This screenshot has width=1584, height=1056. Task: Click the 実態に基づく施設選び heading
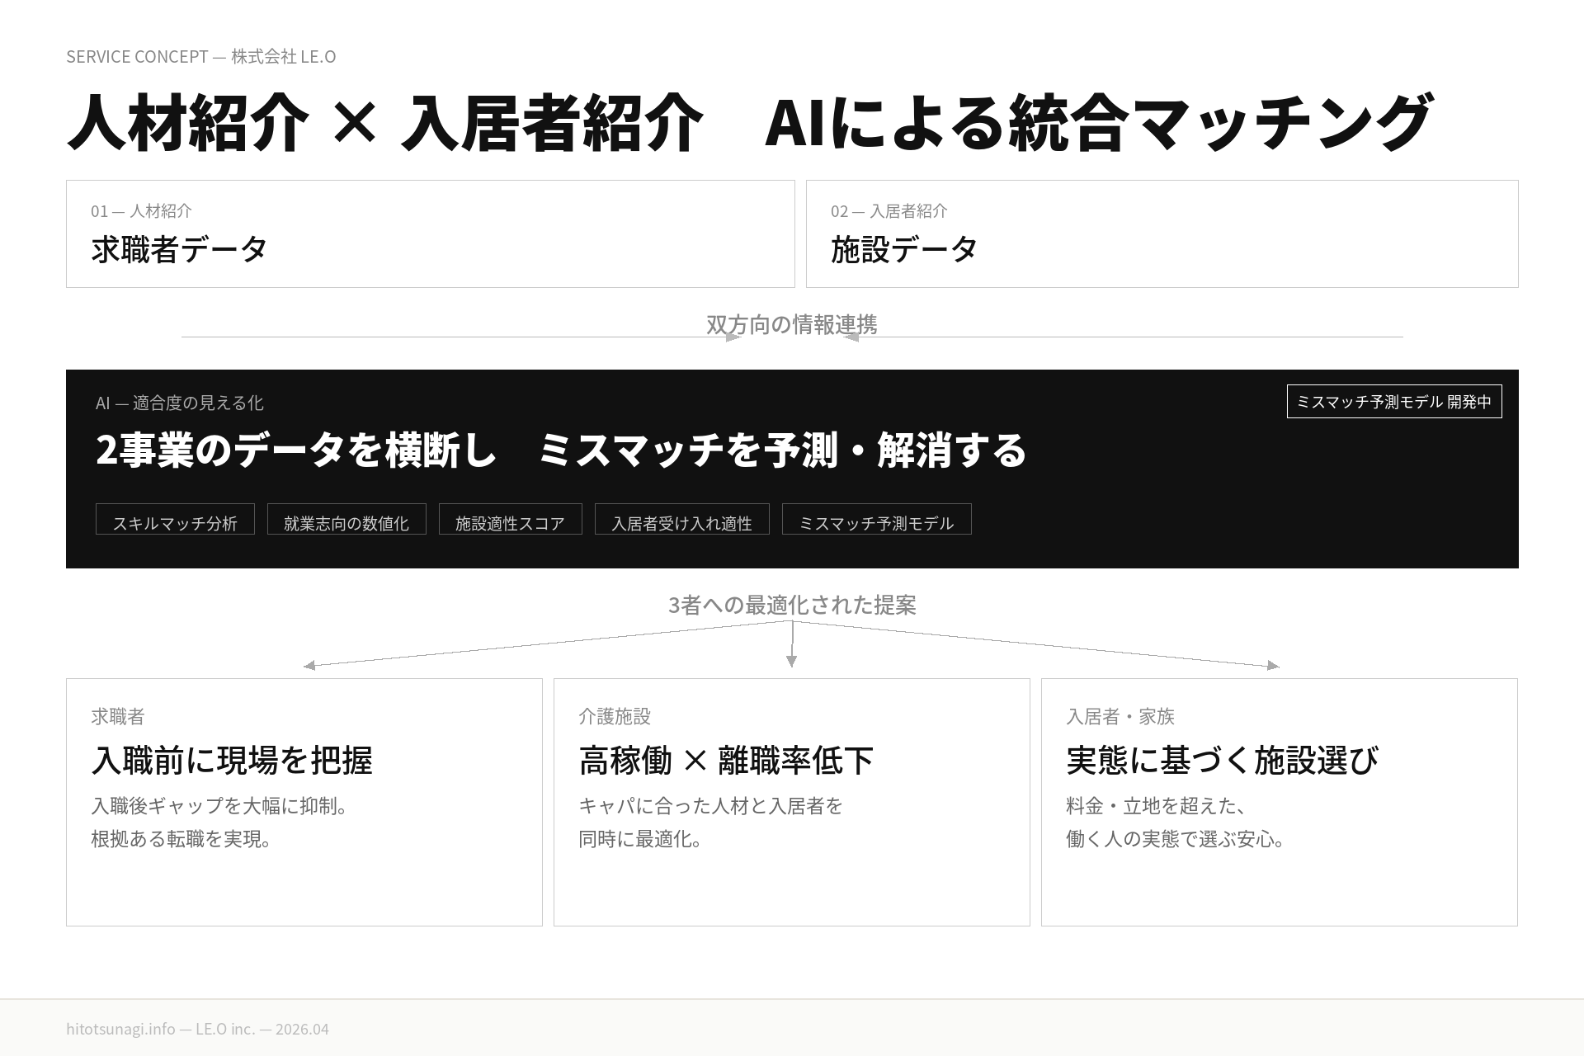(1222, 760)
